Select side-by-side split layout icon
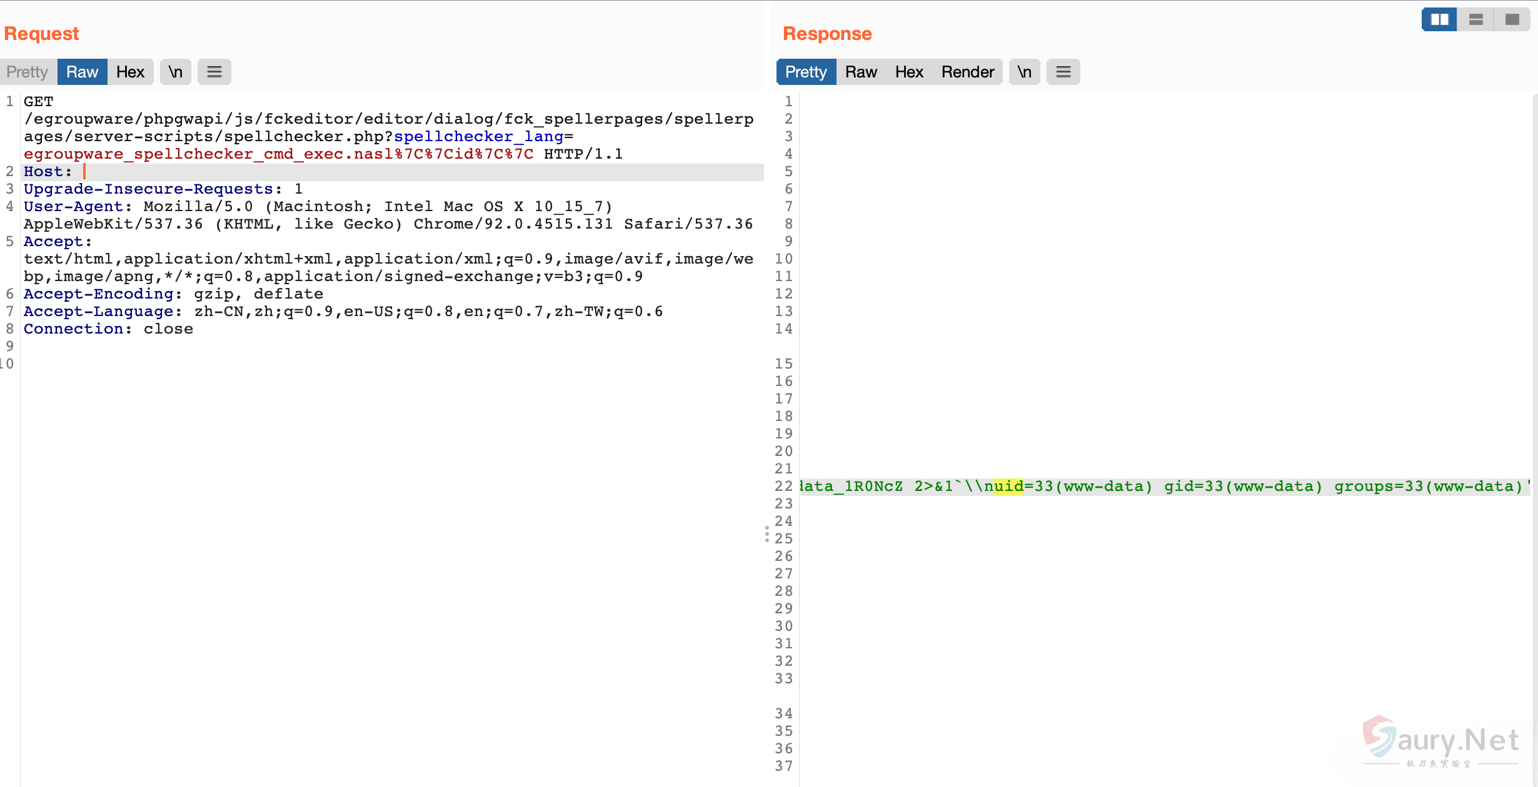 coord(1439,19)
